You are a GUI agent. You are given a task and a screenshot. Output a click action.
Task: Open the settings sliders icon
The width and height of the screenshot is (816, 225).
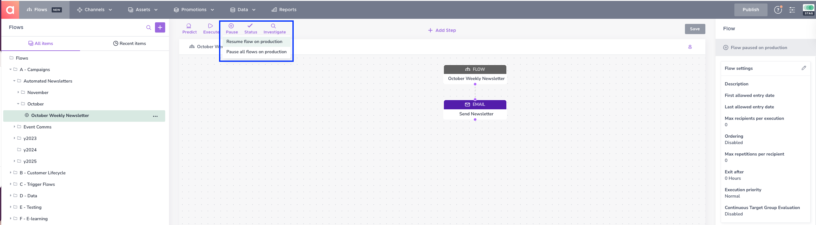coord(792,10)
